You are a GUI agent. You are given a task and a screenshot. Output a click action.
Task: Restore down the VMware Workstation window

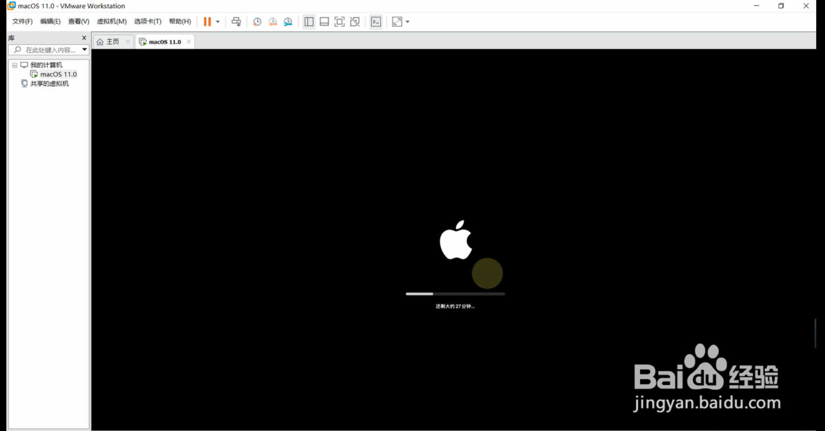click(781, 6)
